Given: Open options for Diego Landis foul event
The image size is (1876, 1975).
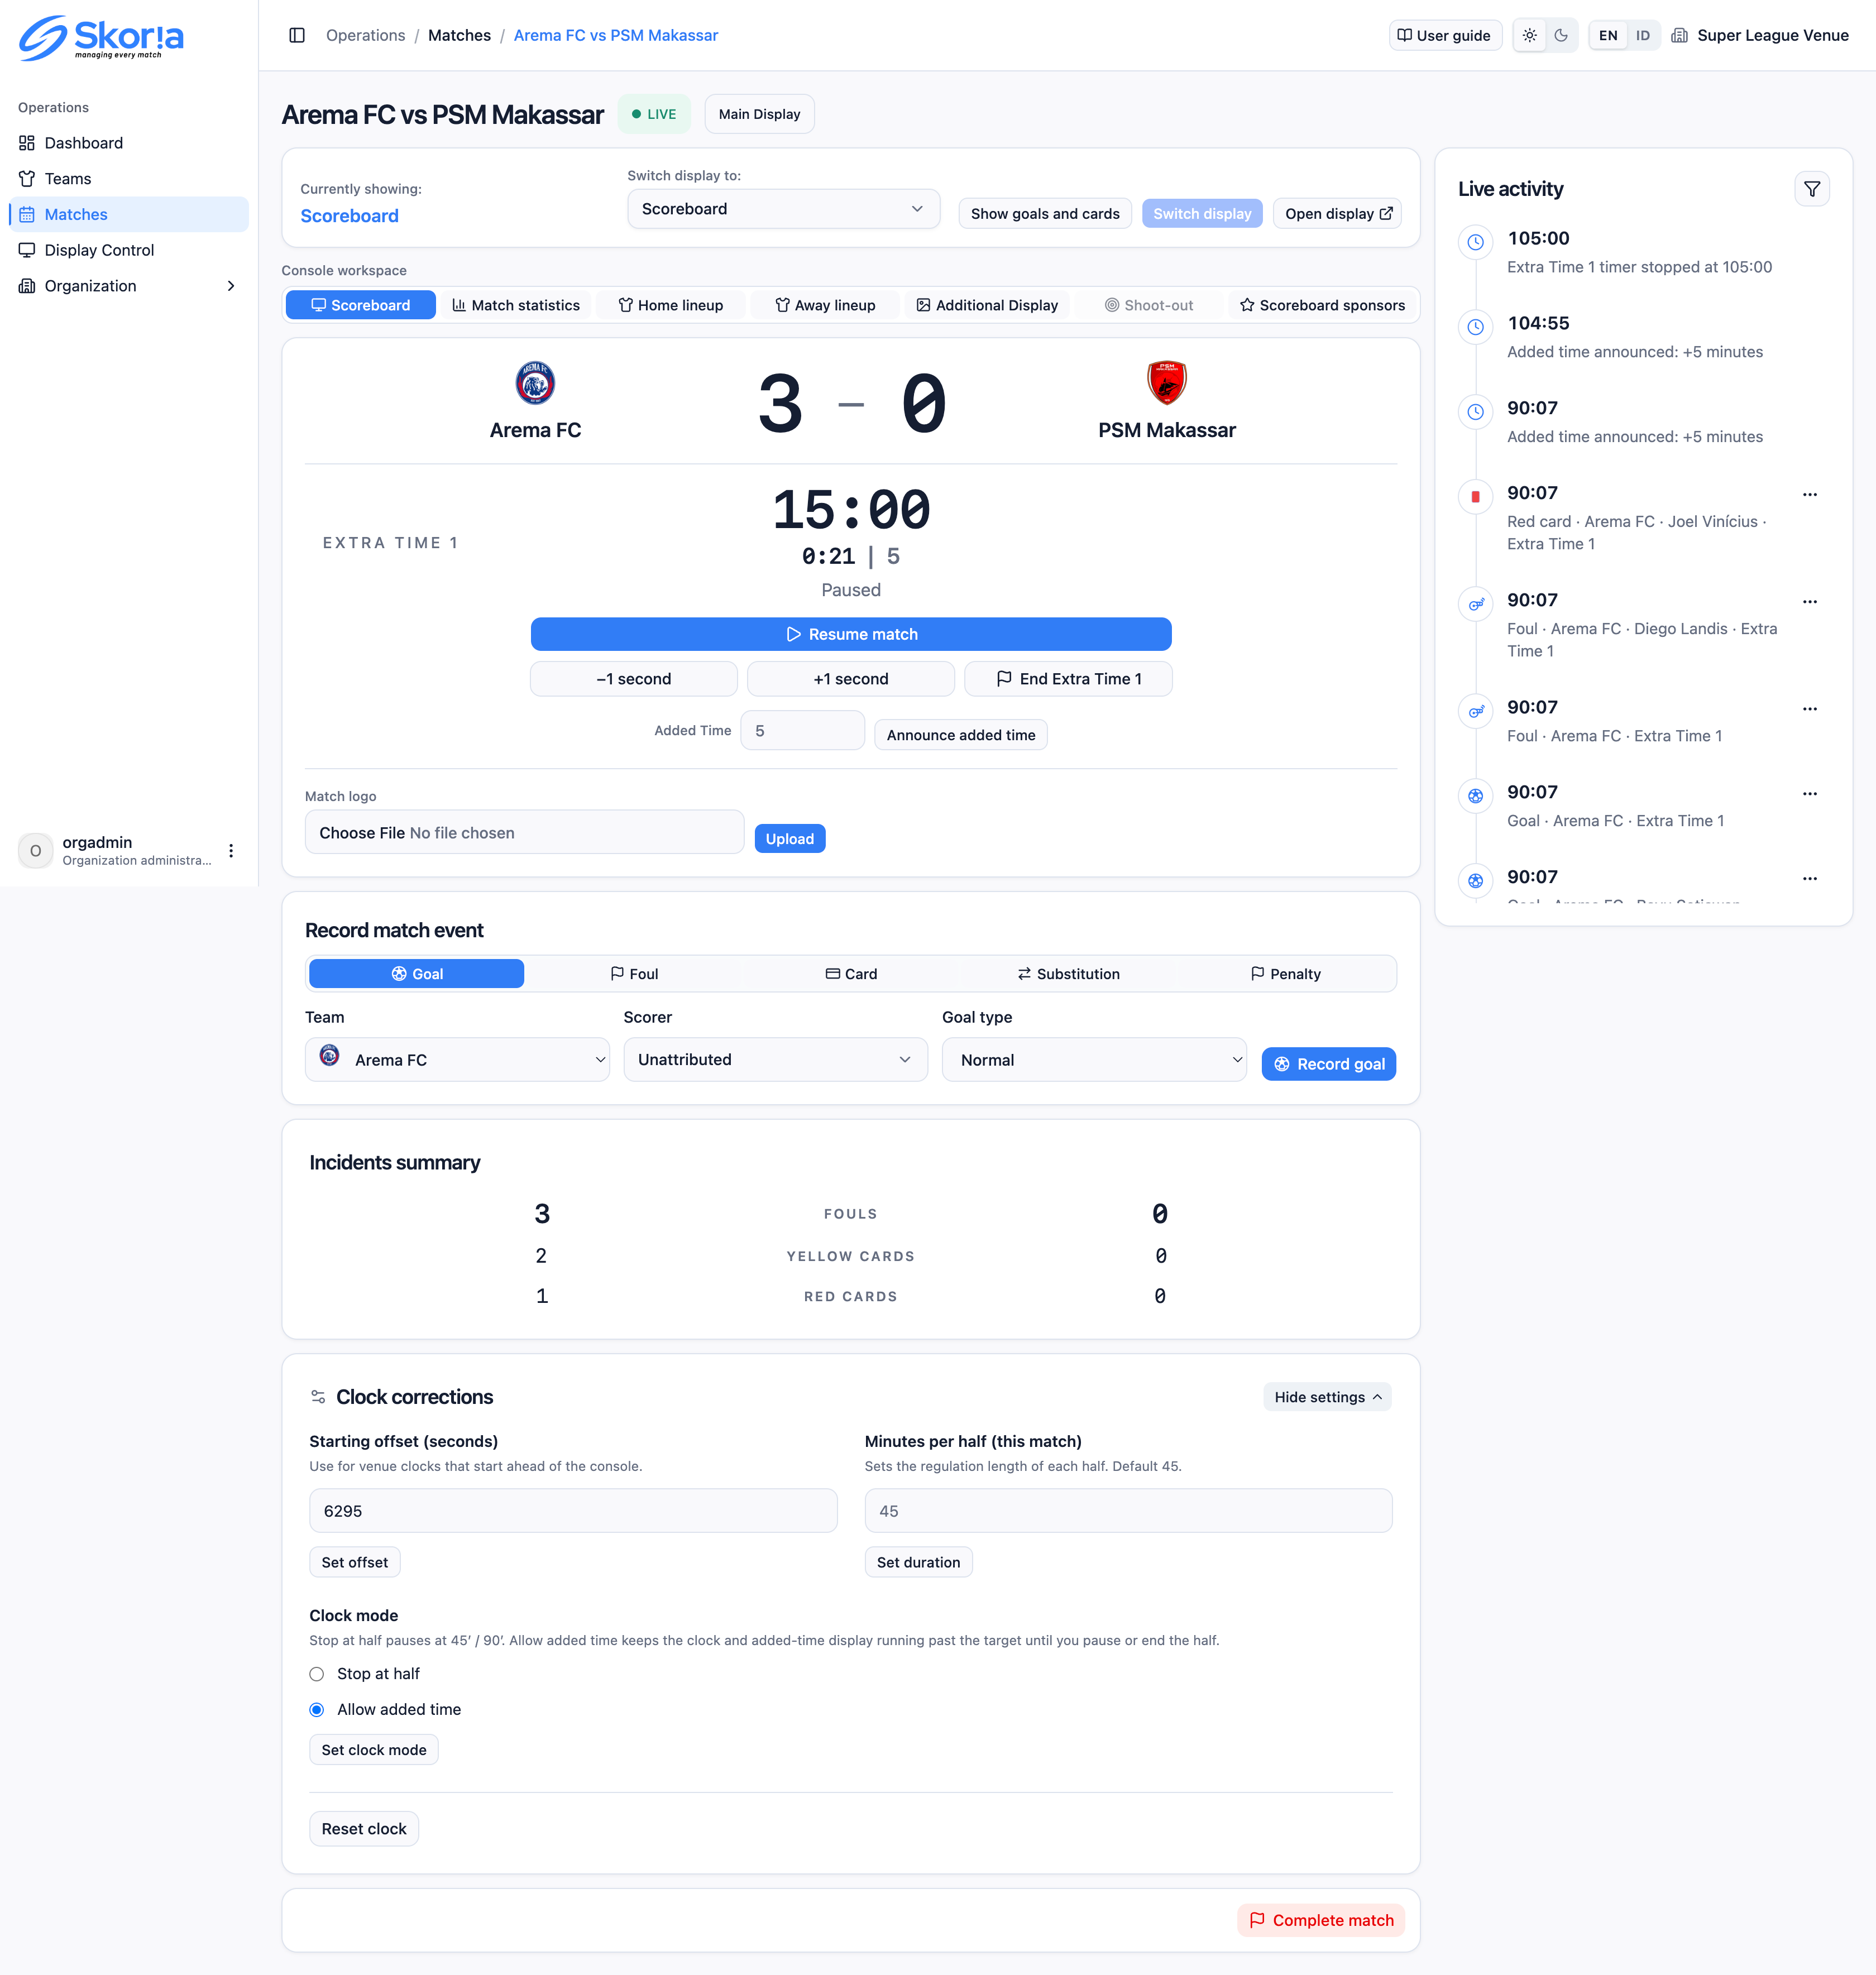Looking at the screenshot, I should point(1809,601).
